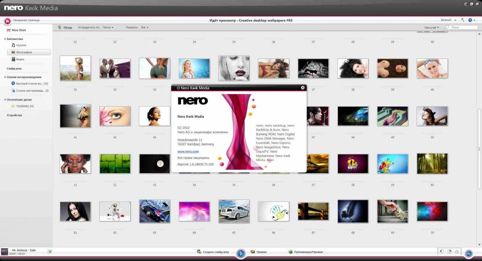482x261 pixels.
Task: Select the black-and-white face with red lips thumbnail
Action: pyautogui.click(x=234, y=68)
